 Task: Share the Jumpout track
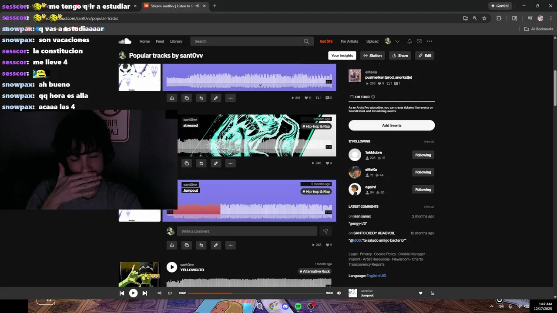click(x=172, y=245)
